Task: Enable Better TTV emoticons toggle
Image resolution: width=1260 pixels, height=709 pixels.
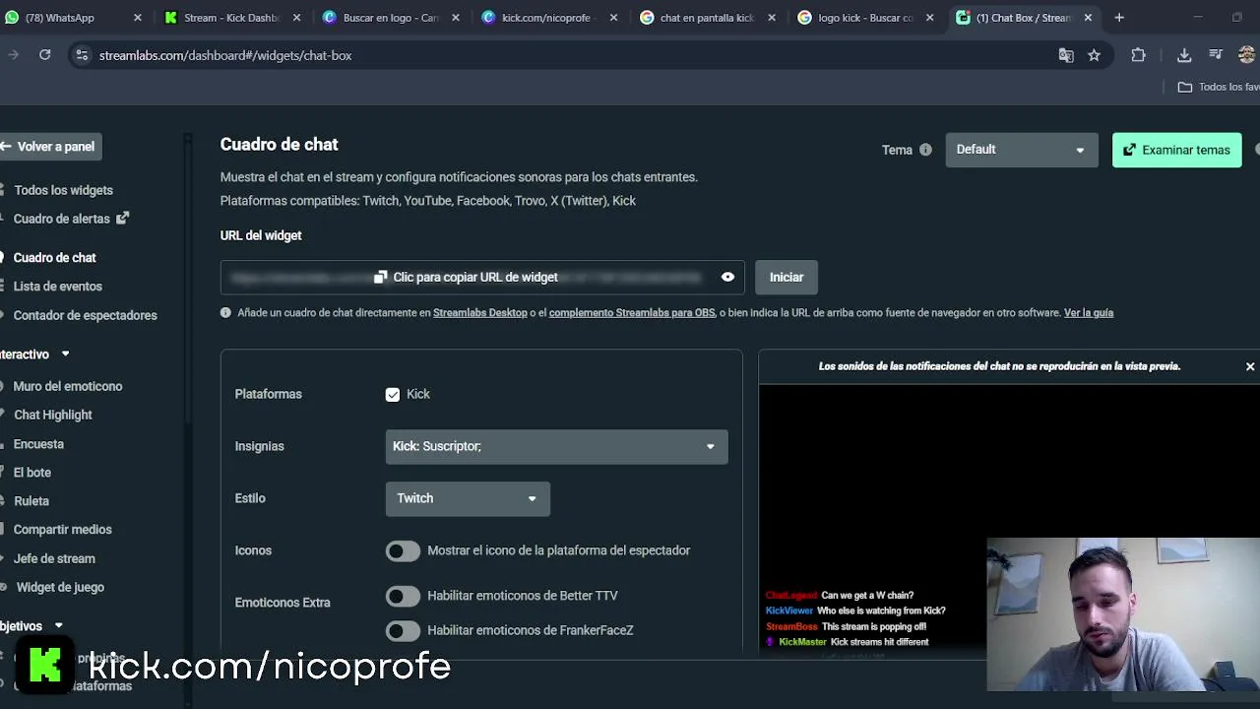Action: [x=403, y=596]
